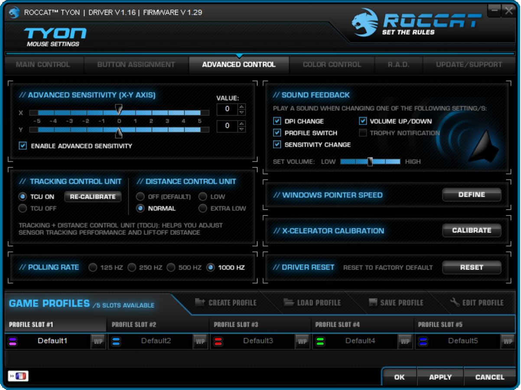The image size is (521, 390).
Task: Click the Edit Profile wrench icon
Action: (455, 302)
